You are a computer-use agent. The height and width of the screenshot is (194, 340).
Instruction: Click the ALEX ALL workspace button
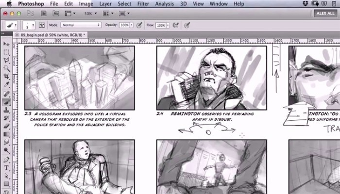(325, 14)
